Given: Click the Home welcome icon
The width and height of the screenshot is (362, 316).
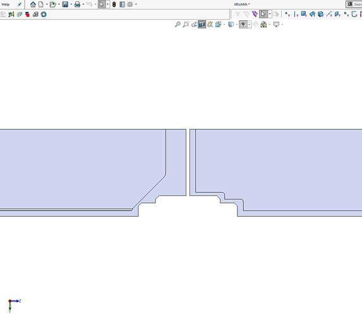Looking at the screenshot, I should point(33,4).
